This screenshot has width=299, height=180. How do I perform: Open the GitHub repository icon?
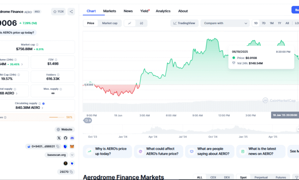click(66, 138)
